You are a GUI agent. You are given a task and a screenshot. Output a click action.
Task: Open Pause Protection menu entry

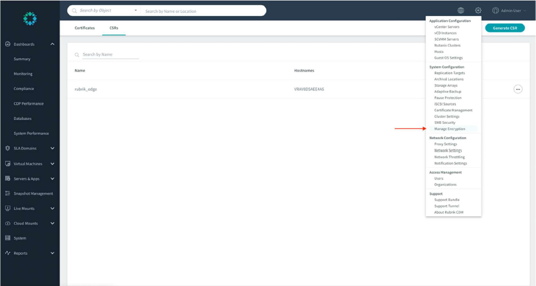click(448, 98)
